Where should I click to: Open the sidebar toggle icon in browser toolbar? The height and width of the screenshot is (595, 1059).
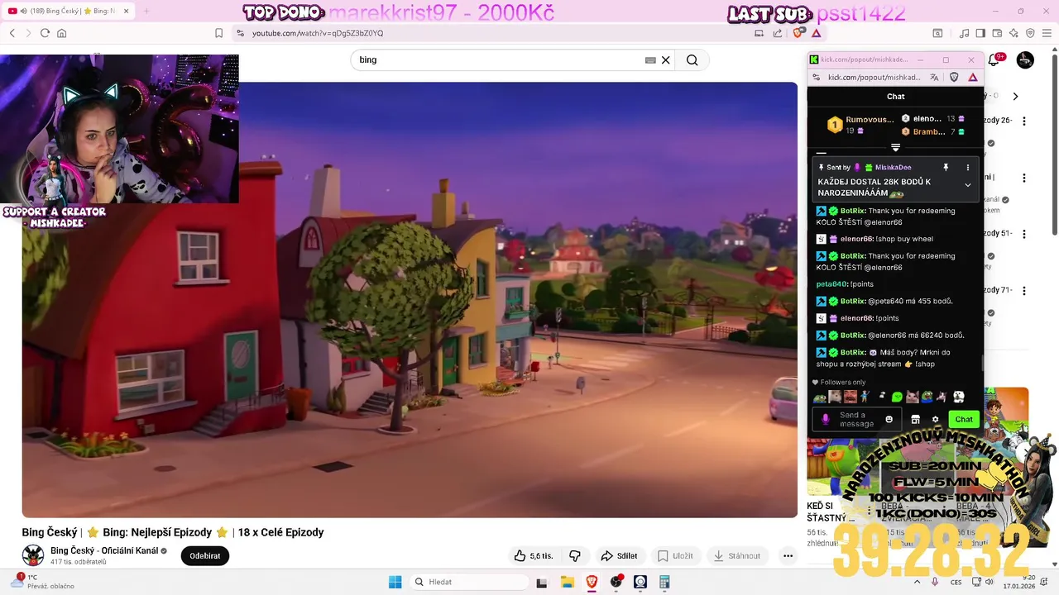click(x=980, y=33)
